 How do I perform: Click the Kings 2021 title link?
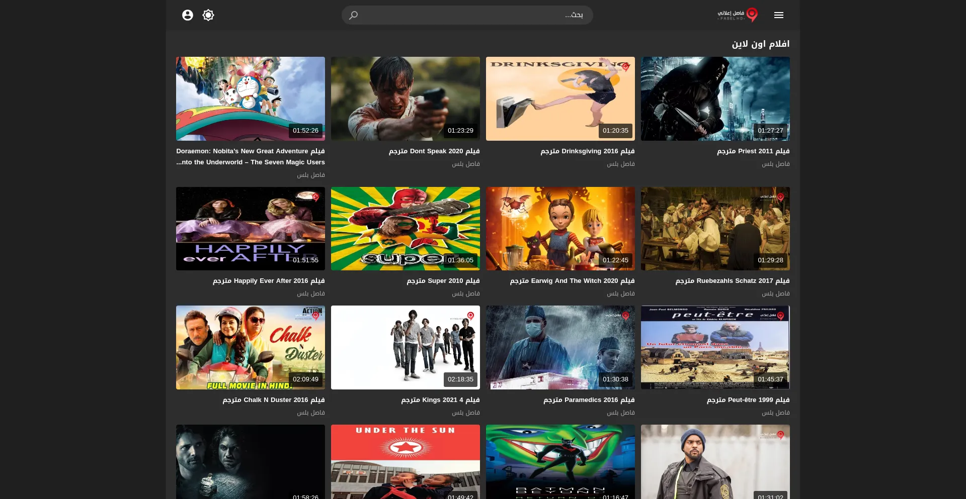click(440, 400)
